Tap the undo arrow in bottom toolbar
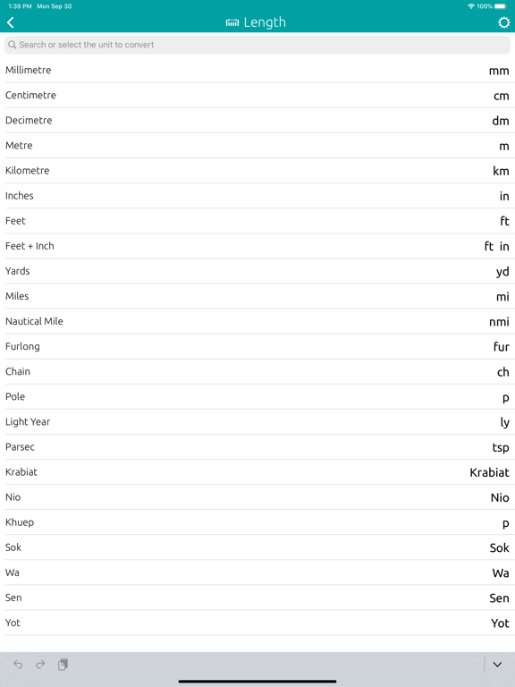Image resolution: width=515 pixels, height=687 pixels. point(18,665)
